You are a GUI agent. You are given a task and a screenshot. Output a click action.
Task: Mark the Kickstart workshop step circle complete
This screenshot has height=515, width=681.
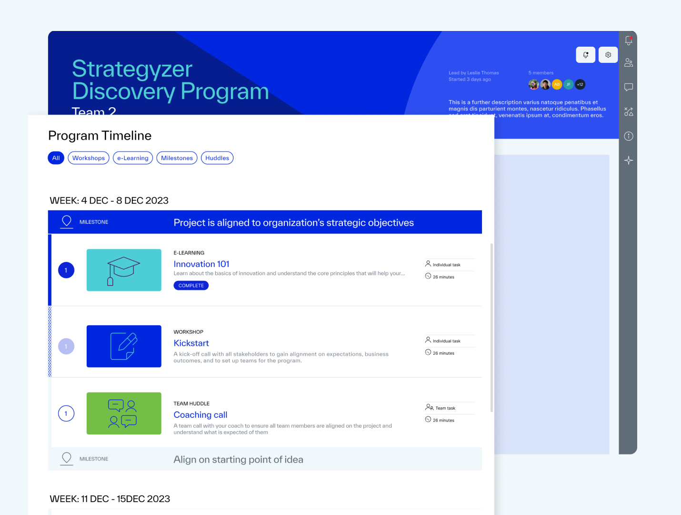pos(66,346)
